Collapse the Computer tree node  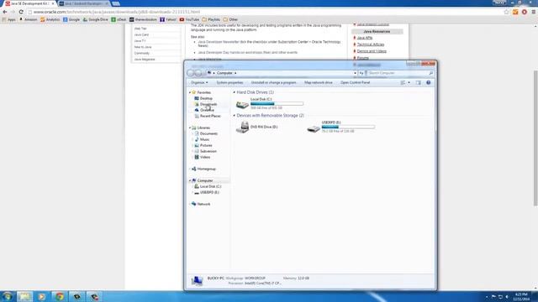pyautogui.click(x=190, y=180)
